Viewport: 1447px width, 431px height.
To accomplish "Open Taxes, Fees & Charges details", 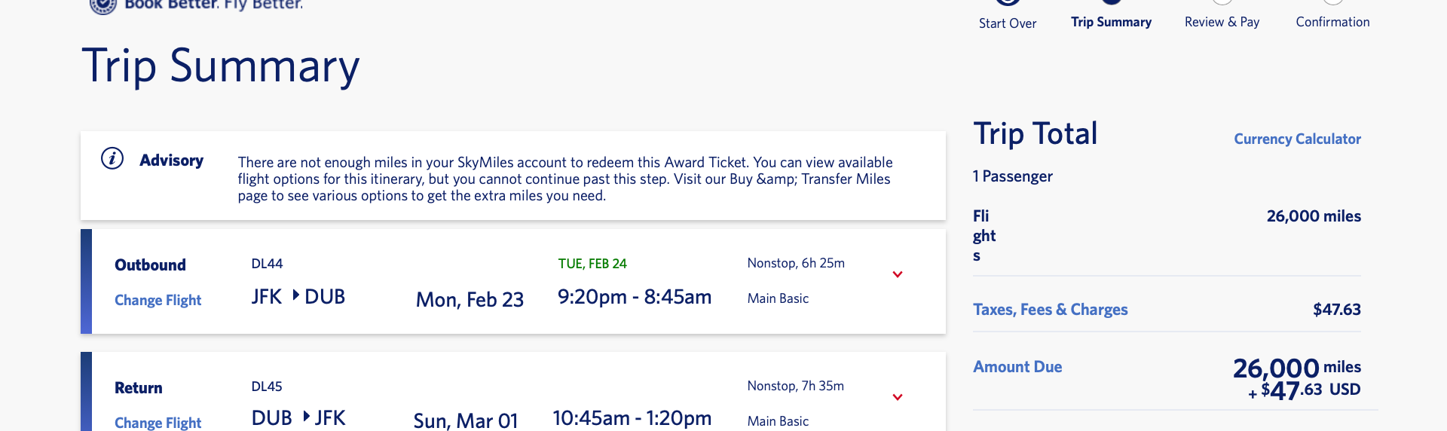I will click(x=1050, y=310).
